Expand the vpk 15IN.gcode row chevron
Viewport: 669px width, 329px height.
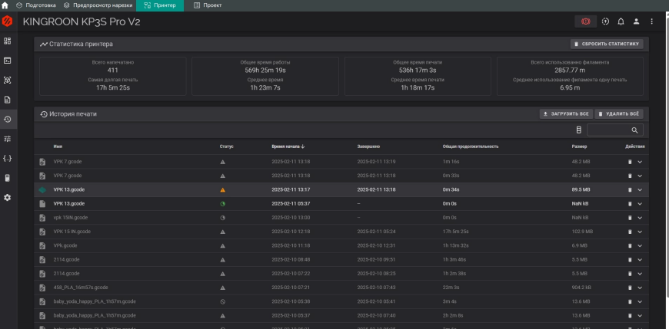pos(639,218)
